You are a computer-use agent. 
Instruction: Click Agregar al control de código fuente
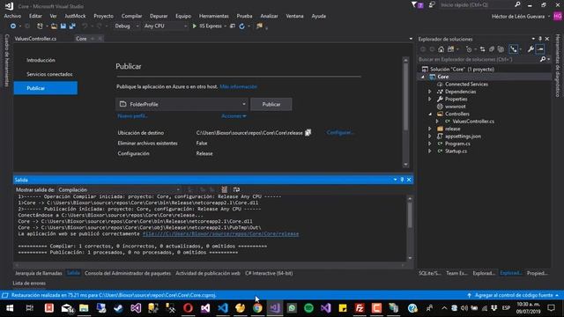(514, 295)
